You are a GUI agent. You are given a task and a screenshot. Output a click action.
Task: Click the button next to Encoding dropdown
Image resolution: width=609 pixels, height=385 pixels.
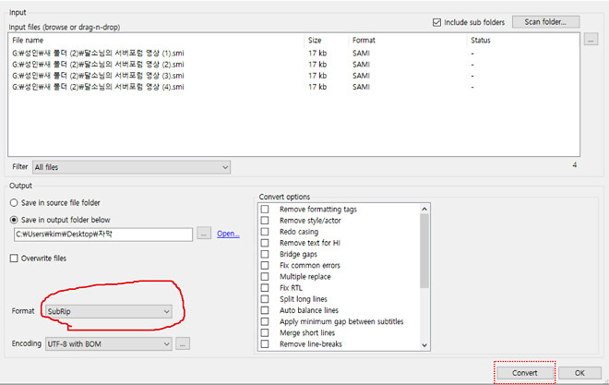coord(183,343)
